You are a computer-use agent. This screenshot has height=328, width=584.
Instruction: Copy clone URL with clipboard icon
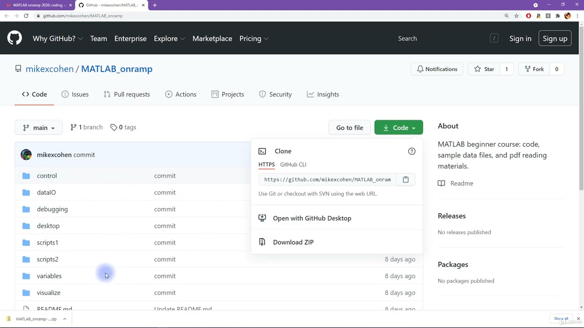coord(406,179)
